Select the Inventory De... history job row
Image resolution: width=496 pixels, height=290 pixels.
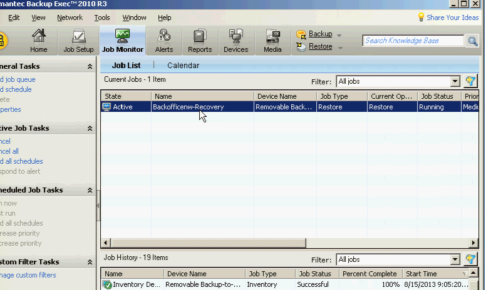285,284
